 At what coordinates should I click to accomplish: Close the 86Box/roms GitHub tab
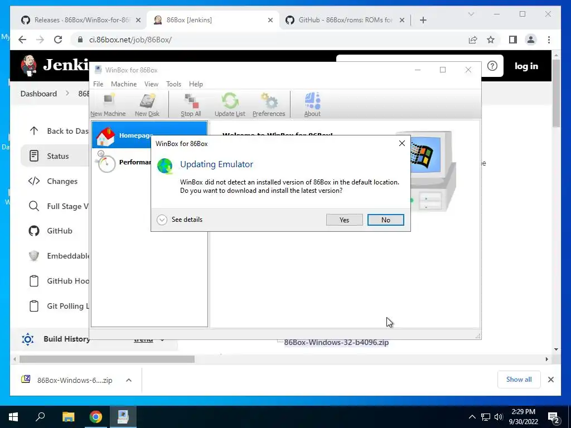coord(401,20)
